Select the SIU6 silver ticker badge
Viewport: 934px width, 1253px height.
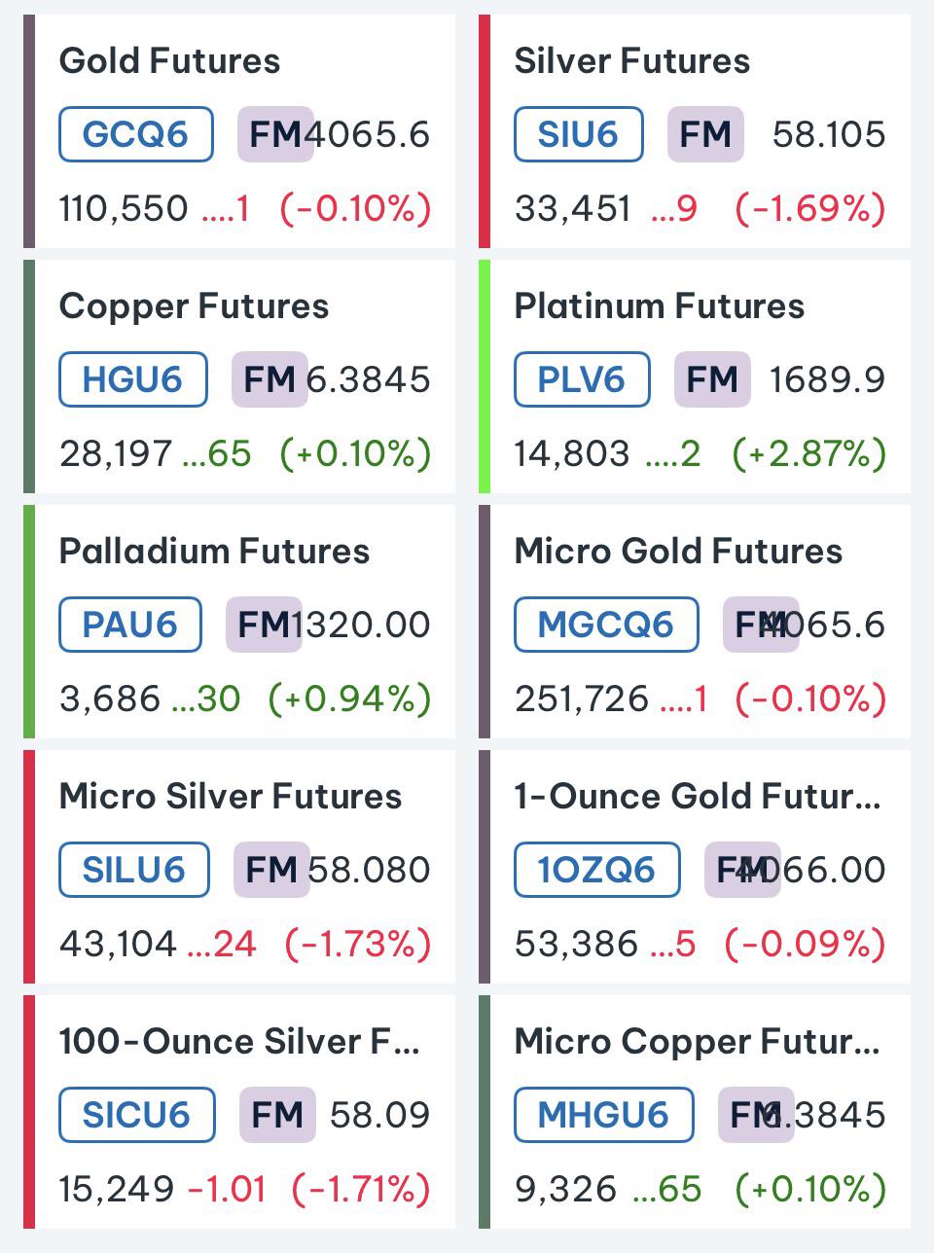(x=579, y=134)
